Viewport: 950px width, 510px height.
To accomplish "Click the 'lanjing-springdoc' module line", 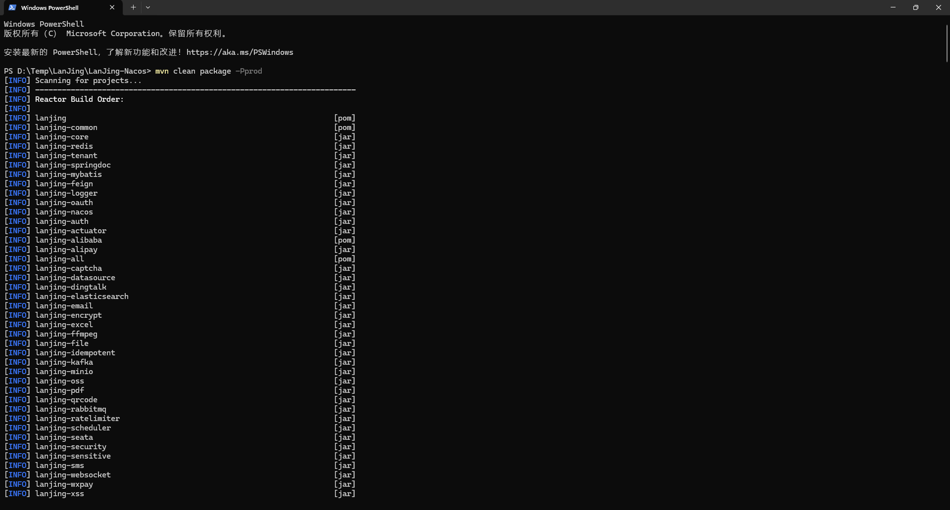I will [x=73, y=165].
